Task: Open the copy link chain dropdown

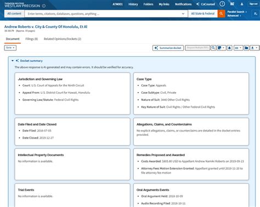Action: [238, 48]
